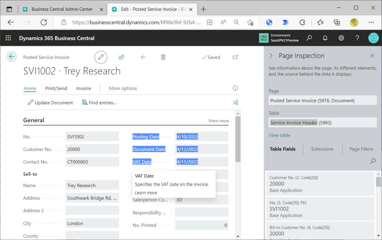This screenshot has height=240, width=382.
Task: Click the browser zoom magnifier icon
Action: click(236, 22)
